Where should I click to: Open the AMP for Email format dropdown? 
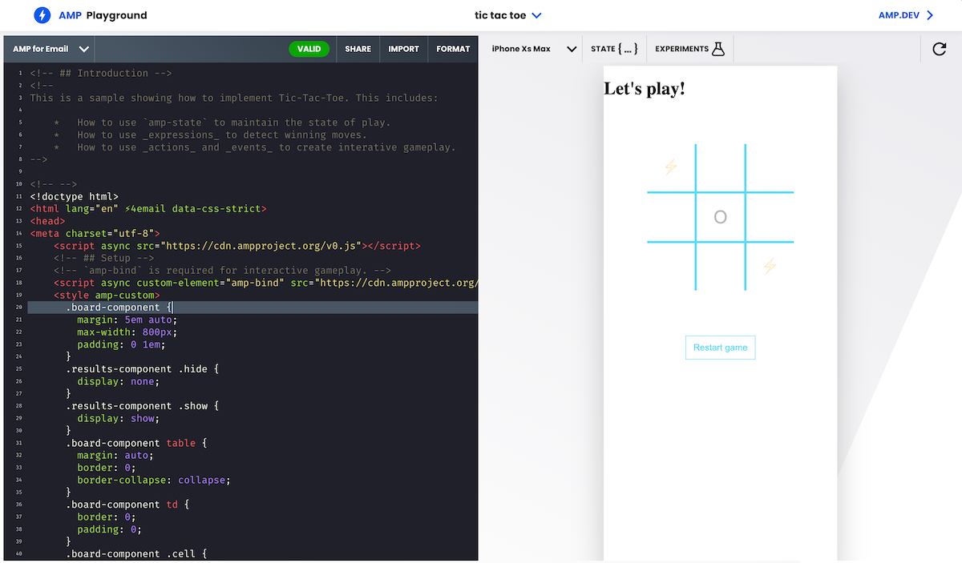tap(48, 48)
